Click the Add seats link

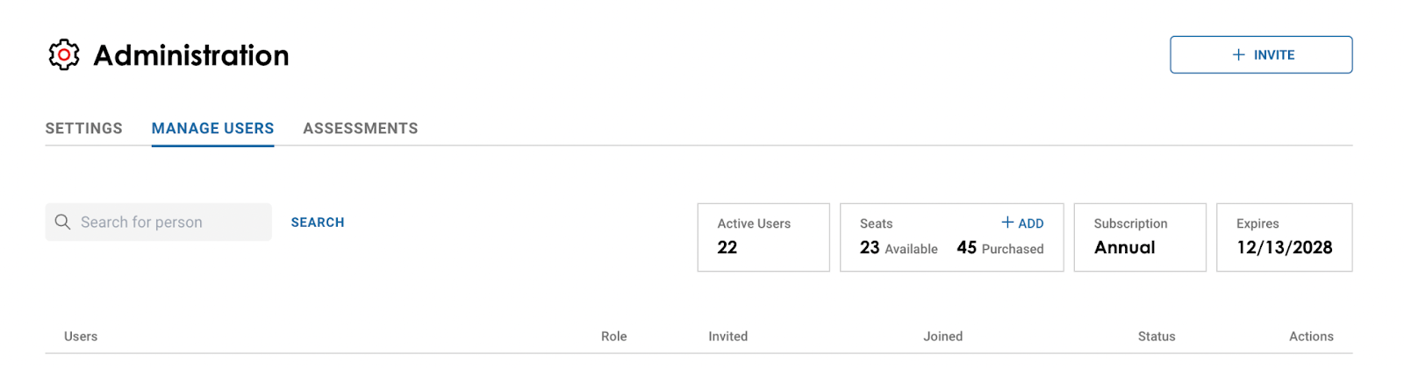pos(1023,223)
